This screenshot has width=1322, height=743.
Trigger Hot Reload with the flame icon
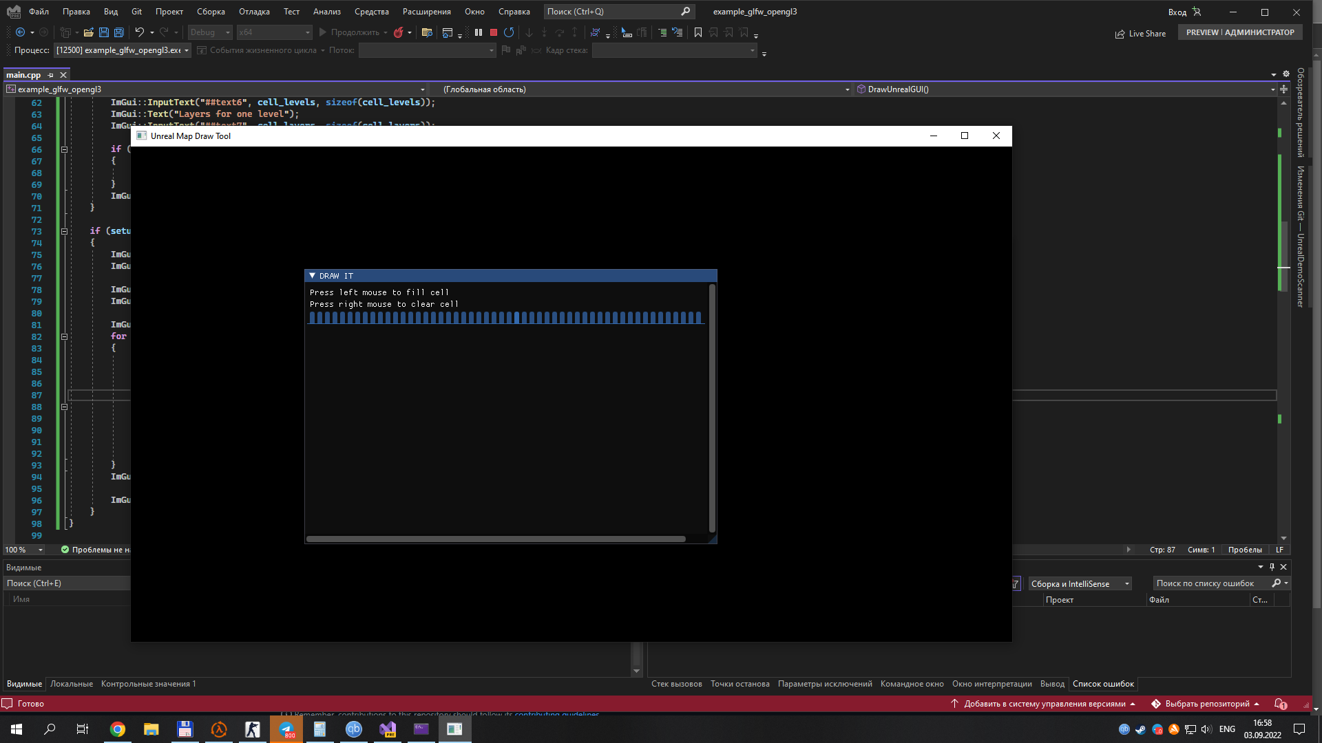[399, 32]
